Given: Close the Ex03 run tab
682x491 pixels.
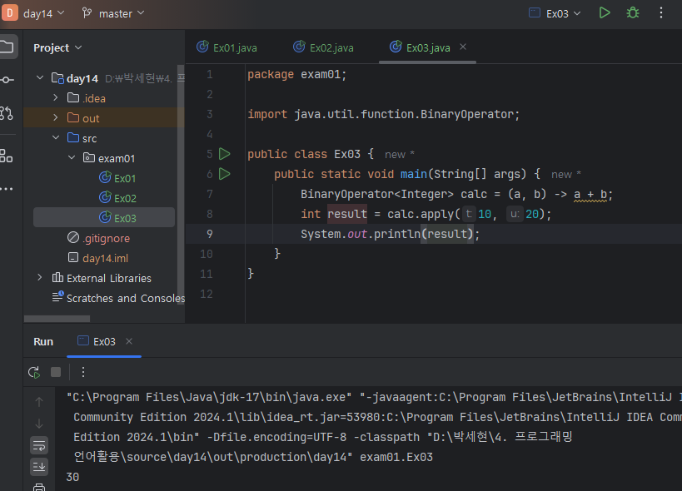Looking at the screenshot, I should tap(129, 341).
